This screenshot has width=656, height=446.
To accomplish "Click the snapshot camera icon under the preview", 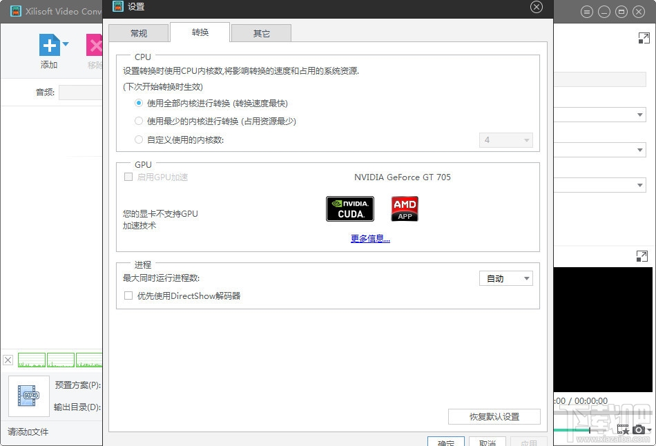I will point(639,429).
